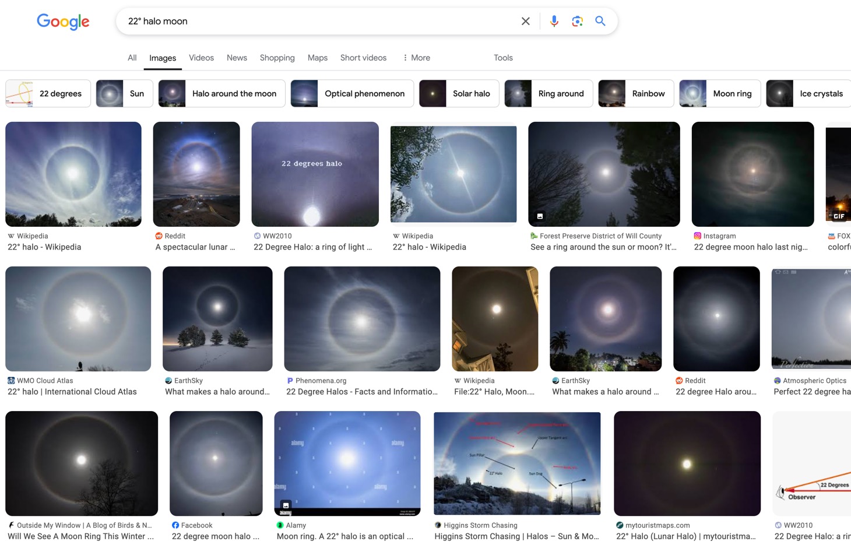The image size is (851, 548).
Task: Click inside the search input field
Action: click(x=315, y=22)
